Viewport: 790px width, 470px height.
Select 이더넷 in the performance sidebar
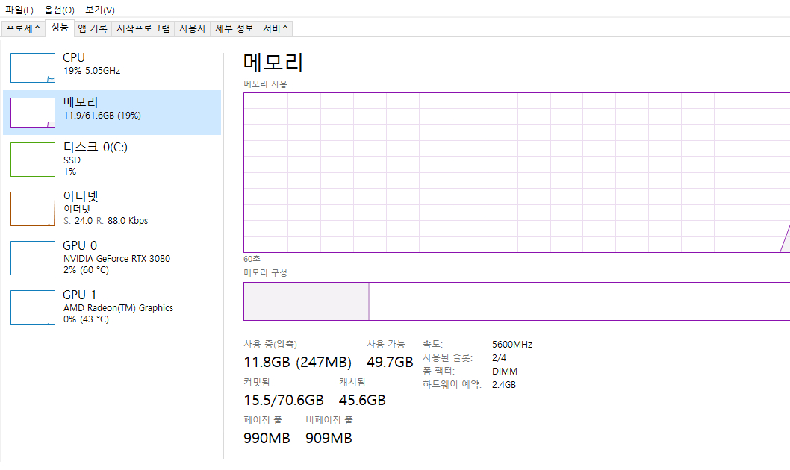point(112,209)
